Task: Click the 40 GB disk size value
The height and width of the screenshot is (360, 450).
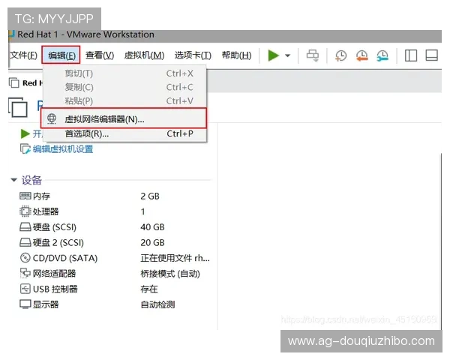Action: click(153, 227)
